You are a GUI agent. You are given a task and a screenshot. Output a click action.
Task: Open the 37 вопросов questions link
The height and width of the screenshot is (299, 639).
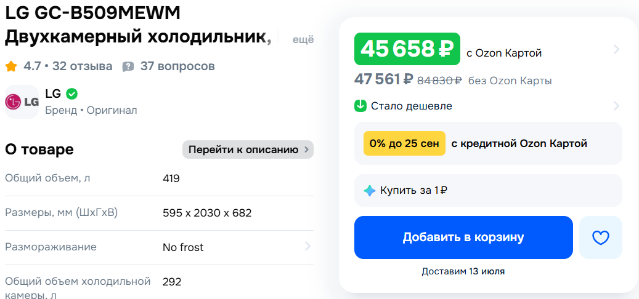pos(177,66)
